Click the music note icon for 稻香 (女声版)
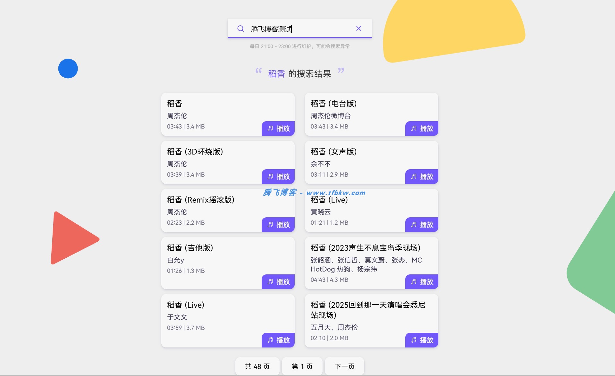The image size is (615, 376). coord(413,177)
